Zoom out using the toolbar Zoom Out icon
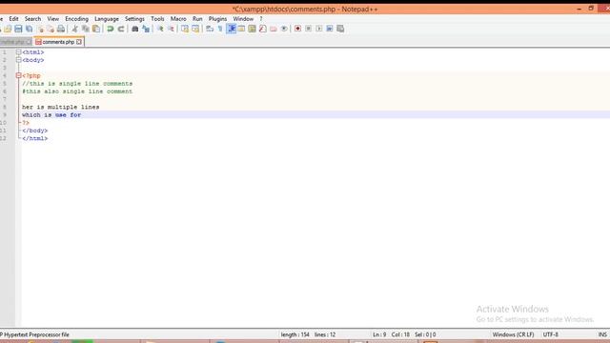 (x=171, y=29)
